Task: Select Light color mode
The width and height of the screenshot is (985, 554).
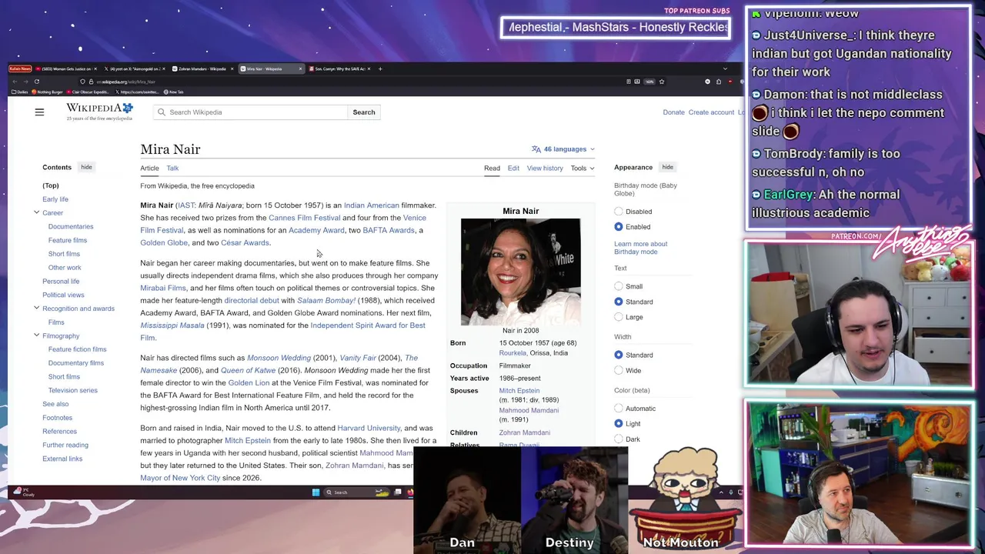Action: click(619, 424)
